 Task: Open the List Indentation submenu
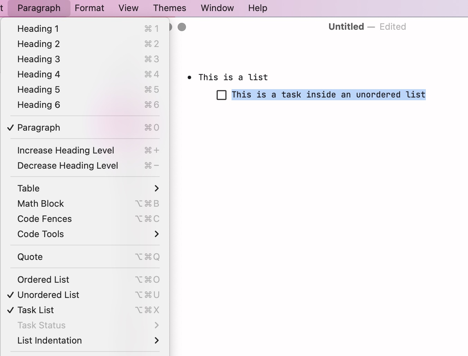click(x=49, y=340)
